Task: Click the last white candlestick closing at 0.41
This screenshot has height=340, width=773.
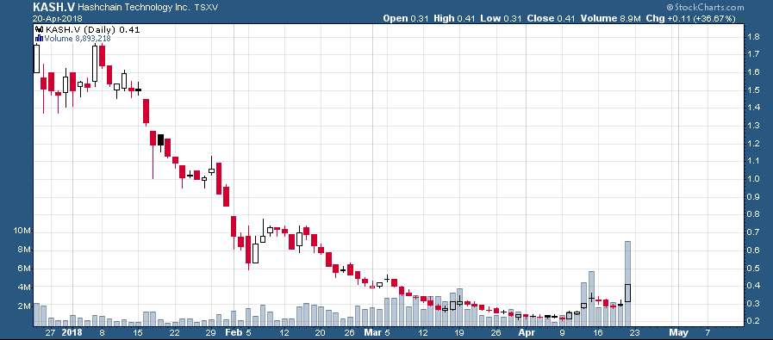Action: point(628,293)
